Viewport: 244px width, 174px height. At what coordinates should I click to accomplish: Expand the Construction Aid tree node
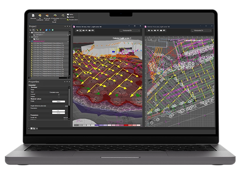point(30,33)
